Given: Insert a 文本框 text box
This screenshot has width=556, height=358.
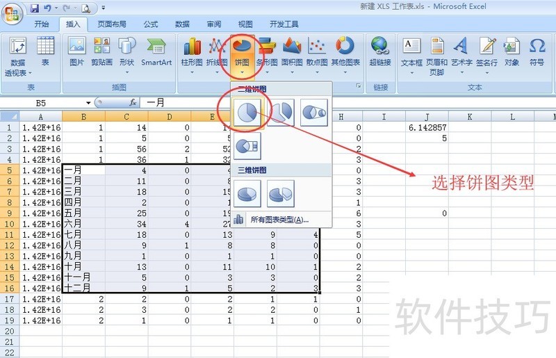Looking at the screenshot, I should click(x=411, y=56).
